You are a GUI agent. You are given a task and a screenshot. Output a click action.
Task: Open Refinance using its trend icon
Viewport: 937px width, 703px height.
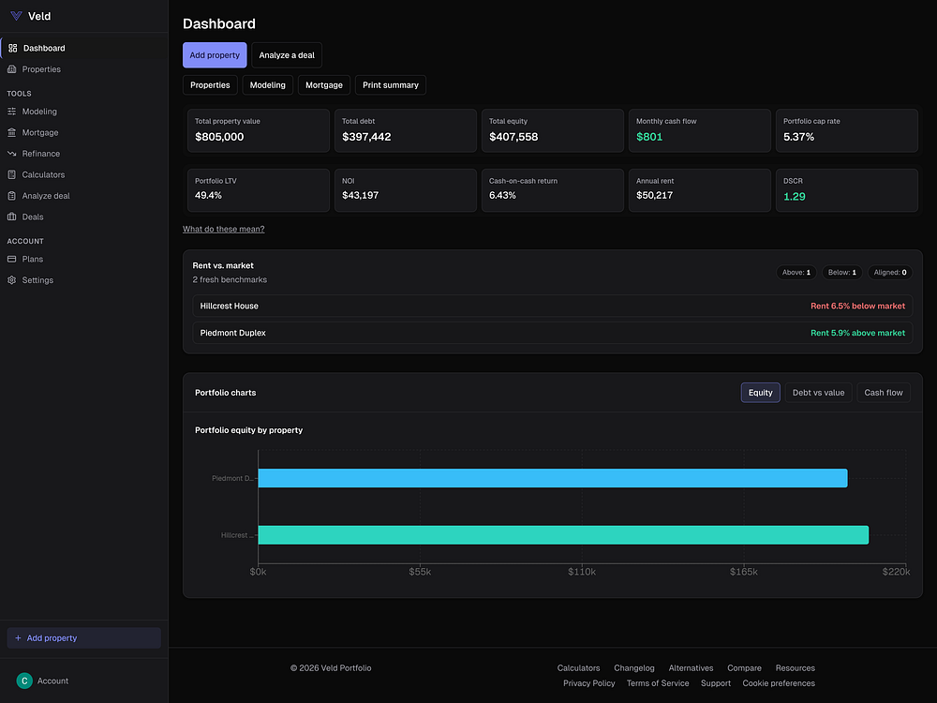[12, 154]
